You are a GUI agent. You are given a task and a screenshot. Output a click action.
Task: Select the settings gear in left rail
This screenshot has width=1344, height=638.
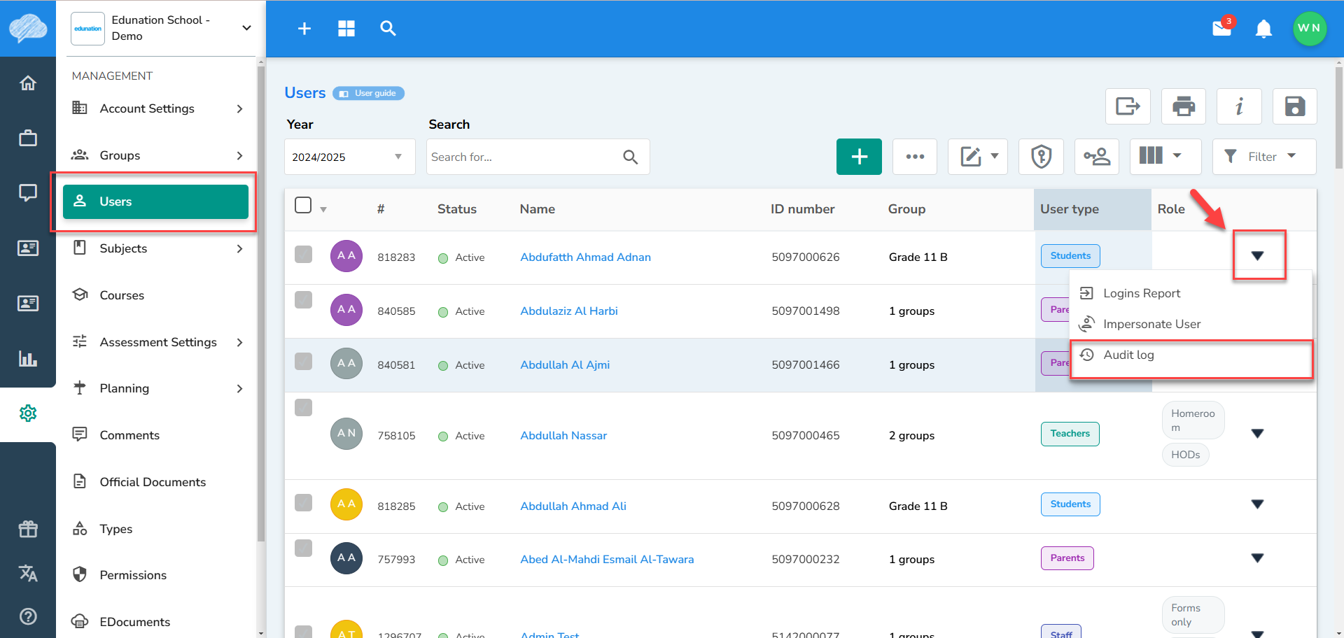[28, 413]
